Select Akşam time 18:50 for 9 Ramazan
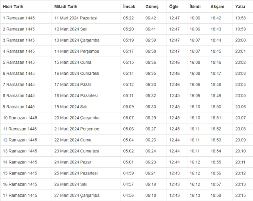 point(217,107)
